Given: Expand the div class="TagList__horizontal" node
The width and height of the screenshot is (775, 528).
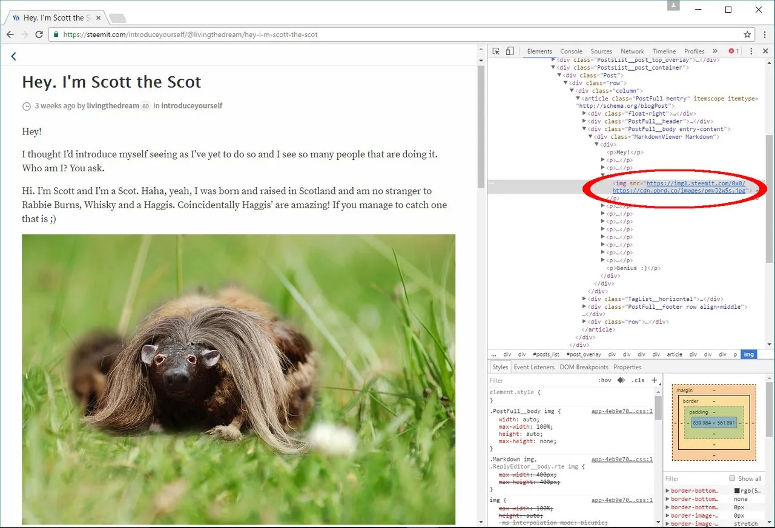Looking at the screenshot, I should click(584, 299).
